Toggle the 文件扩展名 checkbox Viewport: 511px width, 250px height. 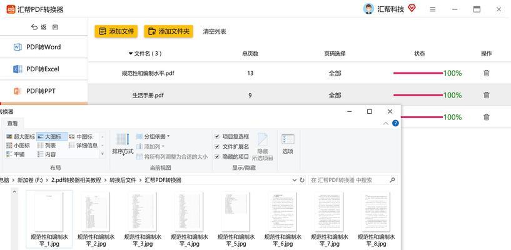(217, 146)
